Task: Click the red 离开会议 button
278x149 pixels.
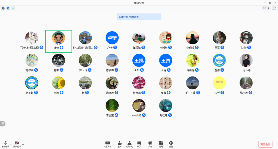Action: click(265, 144)
